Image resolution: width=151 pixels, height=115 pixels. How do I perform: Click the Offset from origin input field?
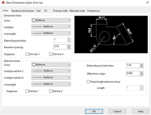pos(133,74)
